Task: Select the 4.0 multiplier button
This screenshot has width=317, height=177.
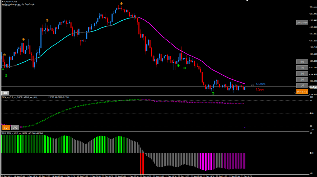Action: [x=302, y=68]
